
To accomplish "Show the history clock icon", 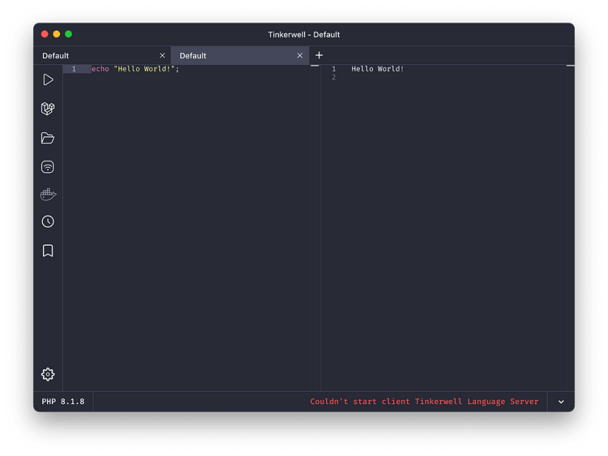I will 48,221.
